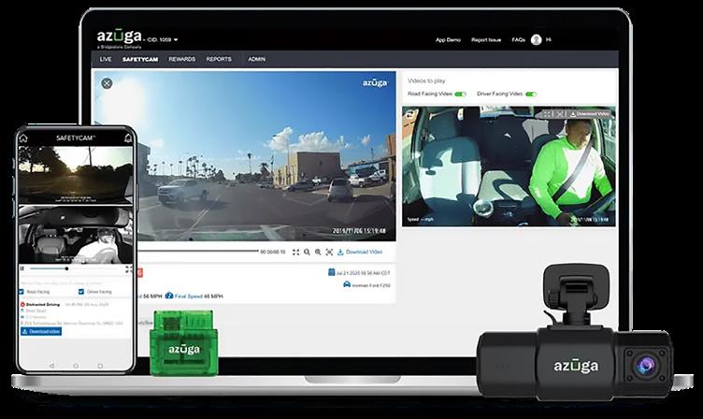Click the zoom out magnifier under the road video
The height and width of the screenshot is (419, 703).
307,253
